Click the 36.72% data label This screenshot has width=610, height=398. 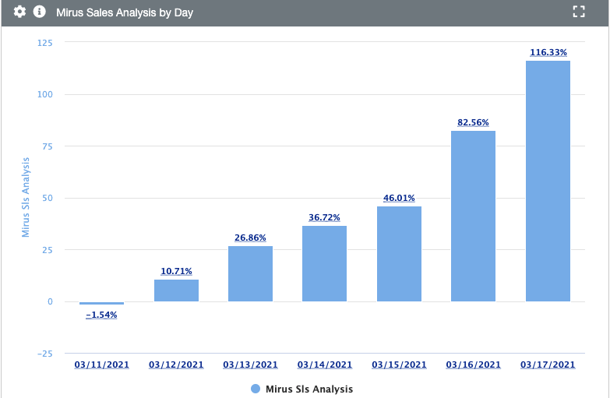[x=324, y=217]
